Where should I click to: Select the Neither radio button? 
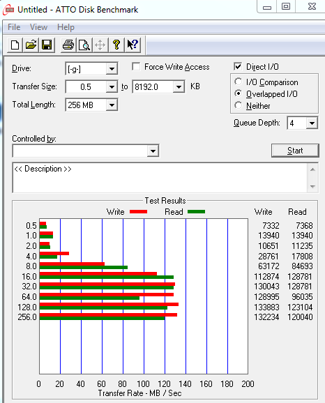239,105
